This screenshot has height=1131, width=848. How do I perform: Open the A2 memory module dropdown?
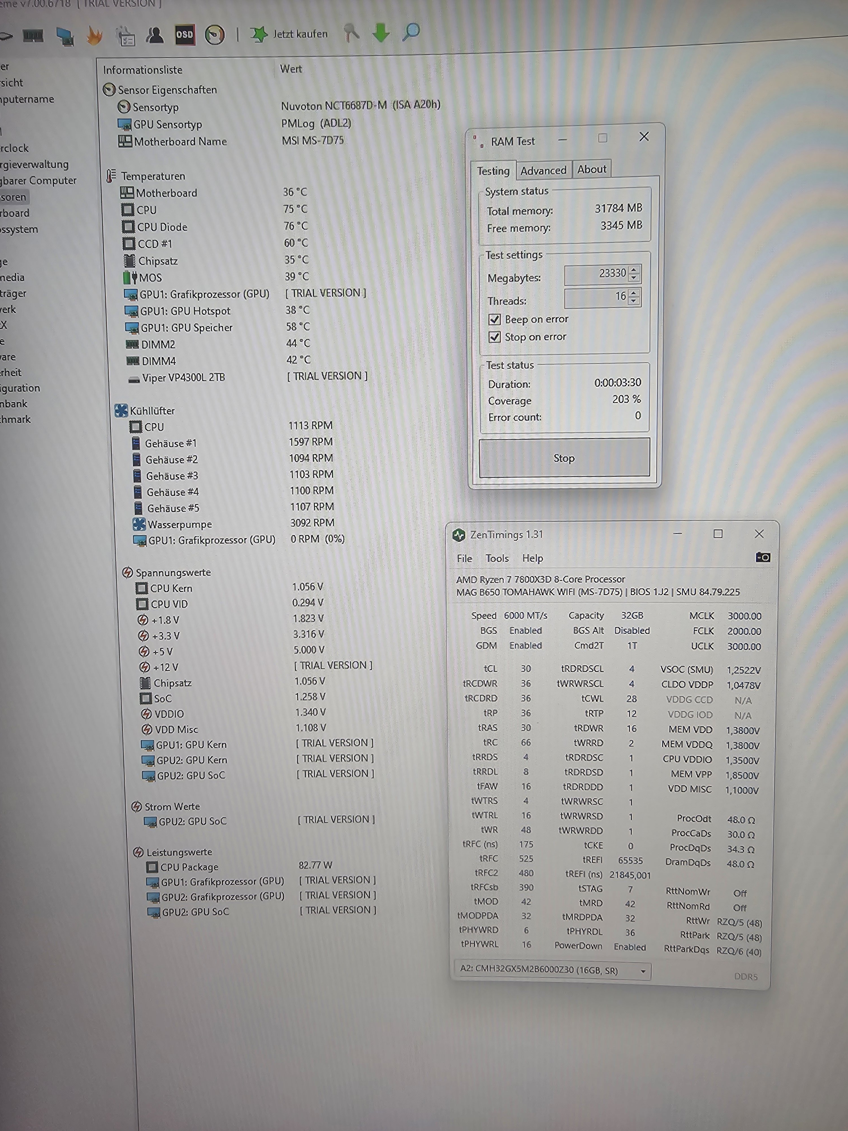point(643,971)
